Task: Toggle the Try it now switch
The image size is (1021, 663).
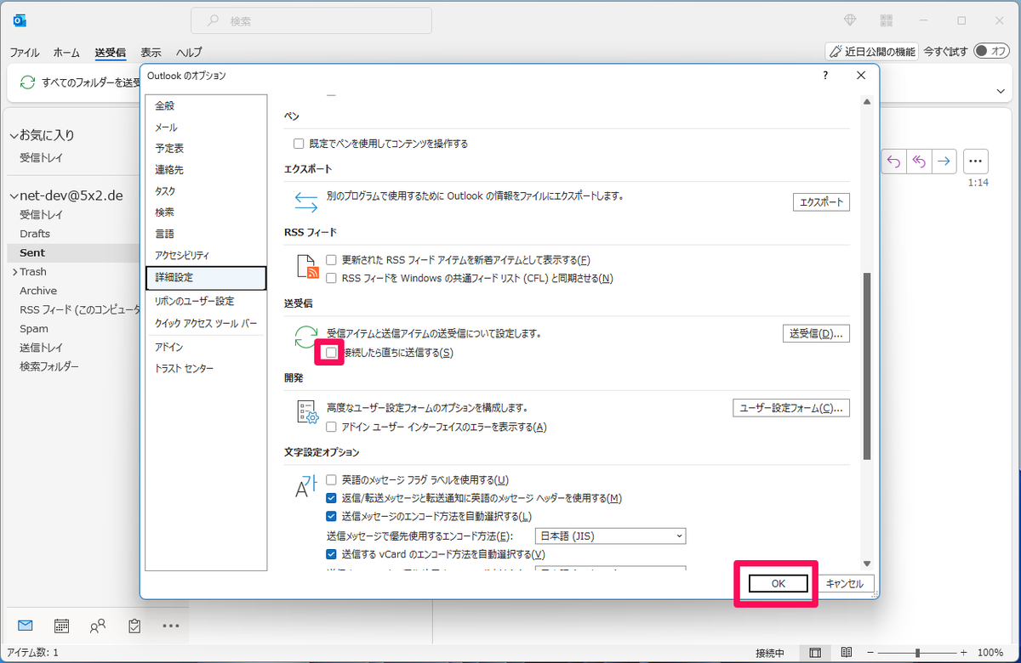Action: (x=991, y=51)
